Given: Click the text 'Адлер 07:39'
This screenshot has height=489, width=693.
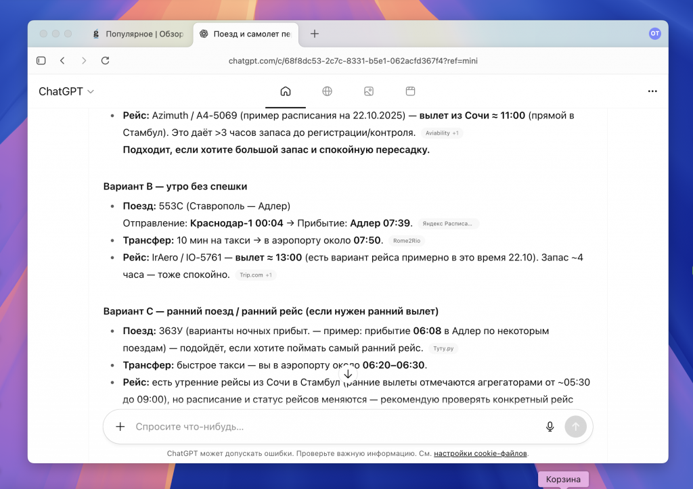Looking at the screenshot, I should tap(380, 223).
